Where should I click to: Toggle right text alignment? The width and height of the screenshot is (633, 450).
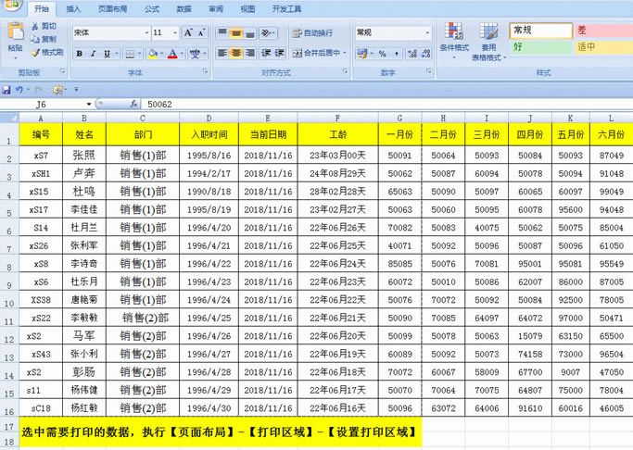pos(250,53)
